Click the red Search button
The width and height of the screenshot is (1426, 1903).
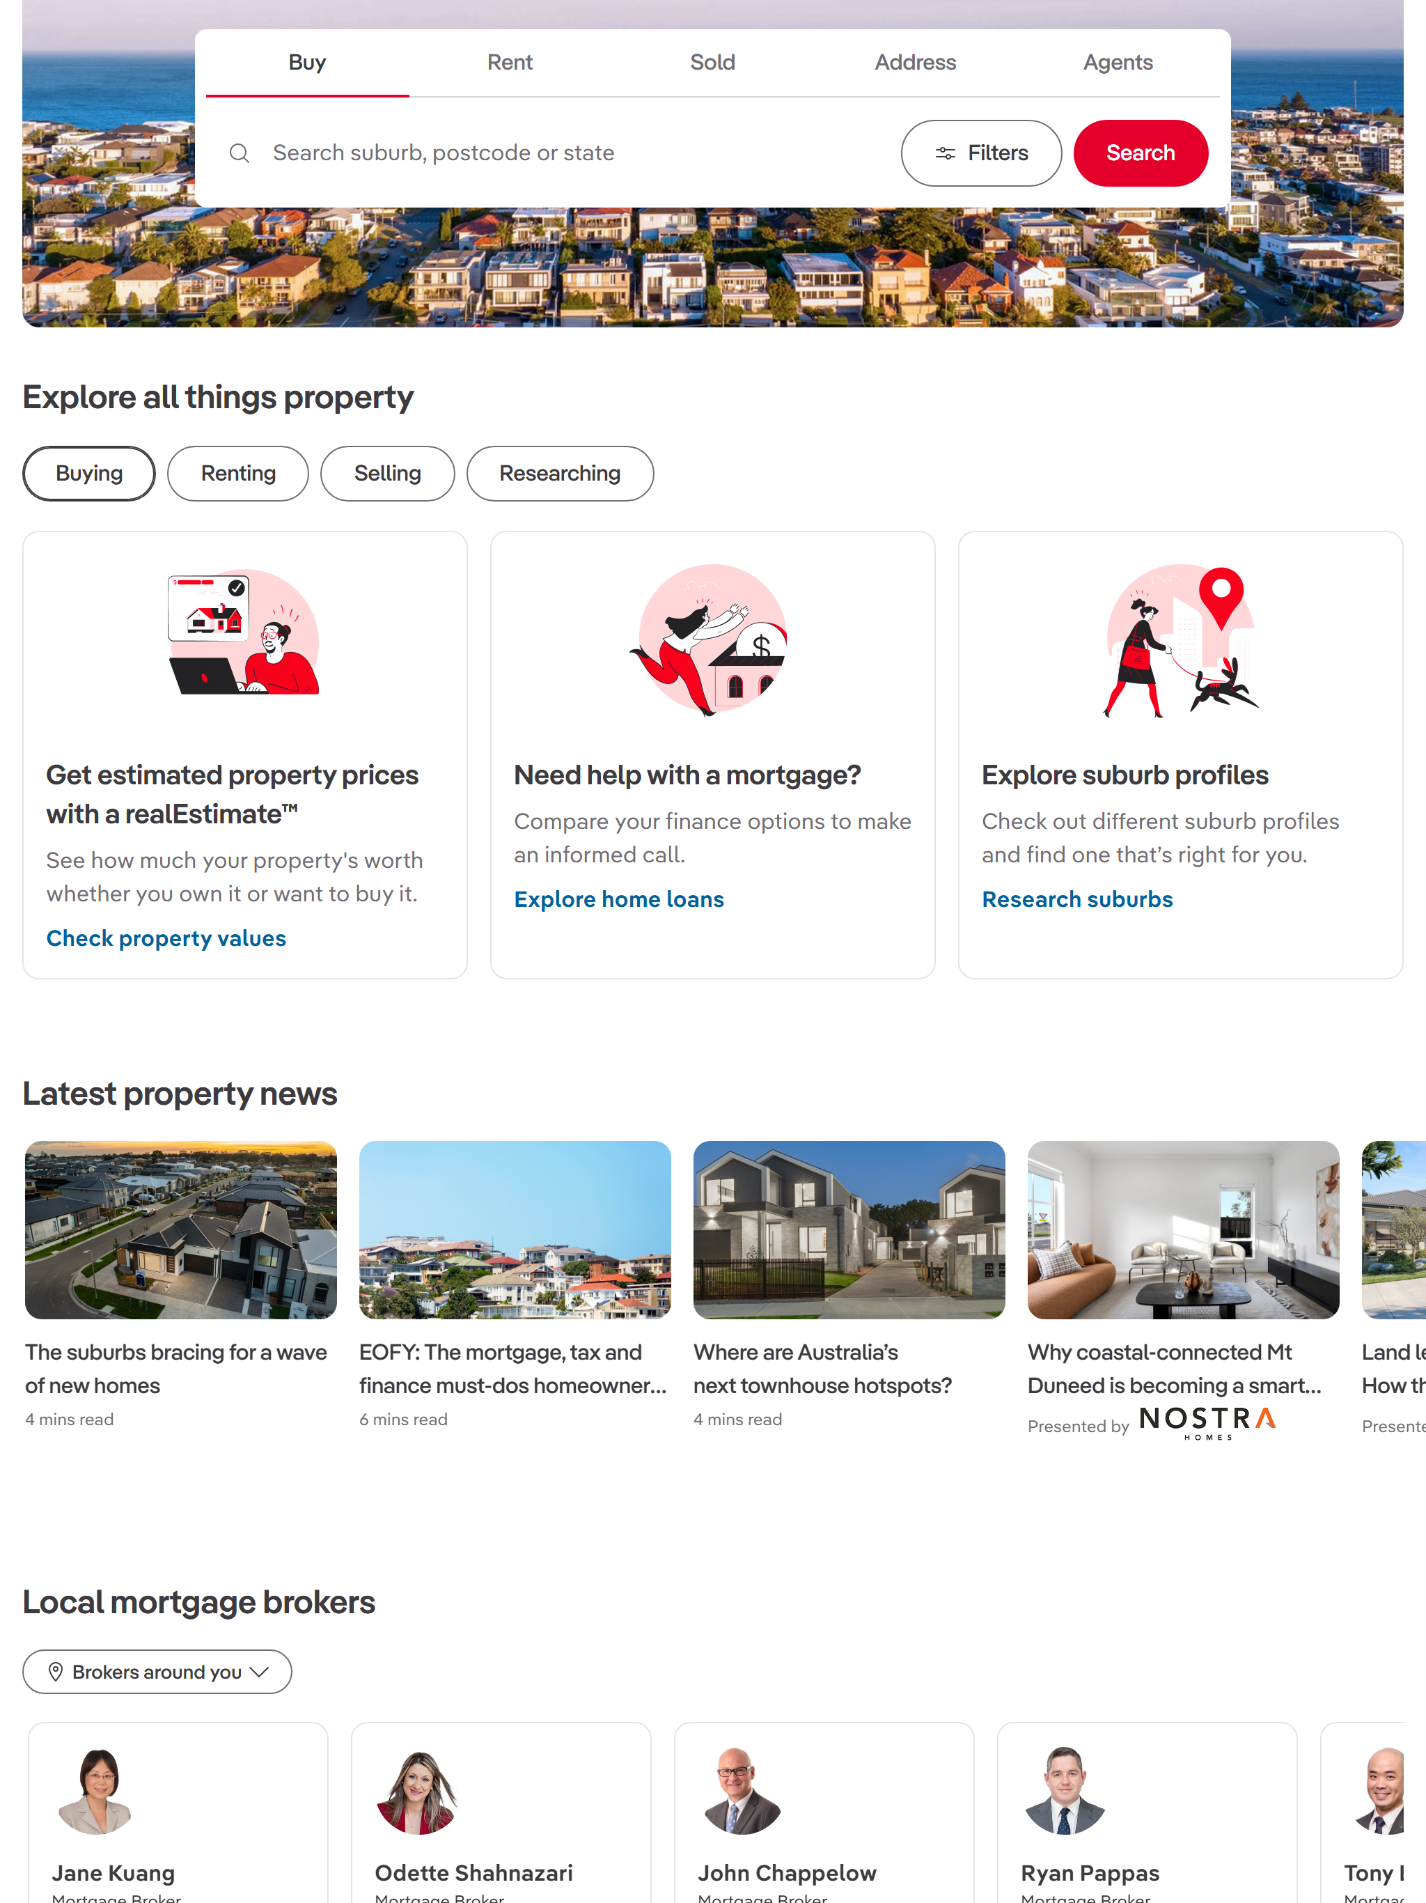[x=1141, y=153]
